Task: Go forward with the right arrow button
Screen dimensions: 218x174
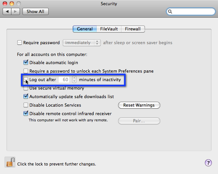Action: 15,11
